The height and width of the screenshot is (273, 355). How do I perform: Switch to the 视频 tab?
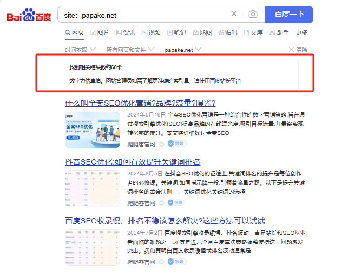151,32
